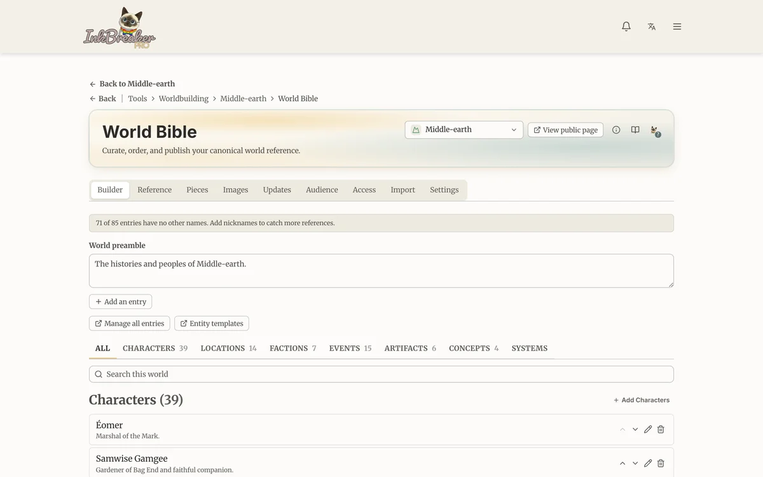763x477 pixels.
Task: Open the Middle-earth world dropdown
Action: [464, 130]
